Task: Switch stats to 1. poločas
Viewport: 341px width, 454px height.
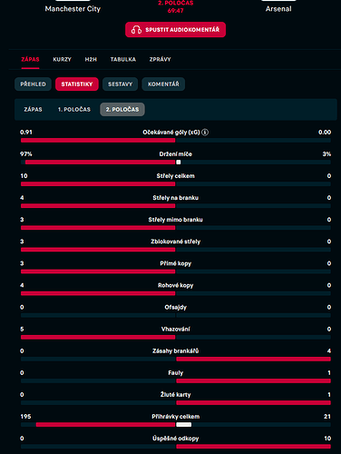Action: coord(74,109)
